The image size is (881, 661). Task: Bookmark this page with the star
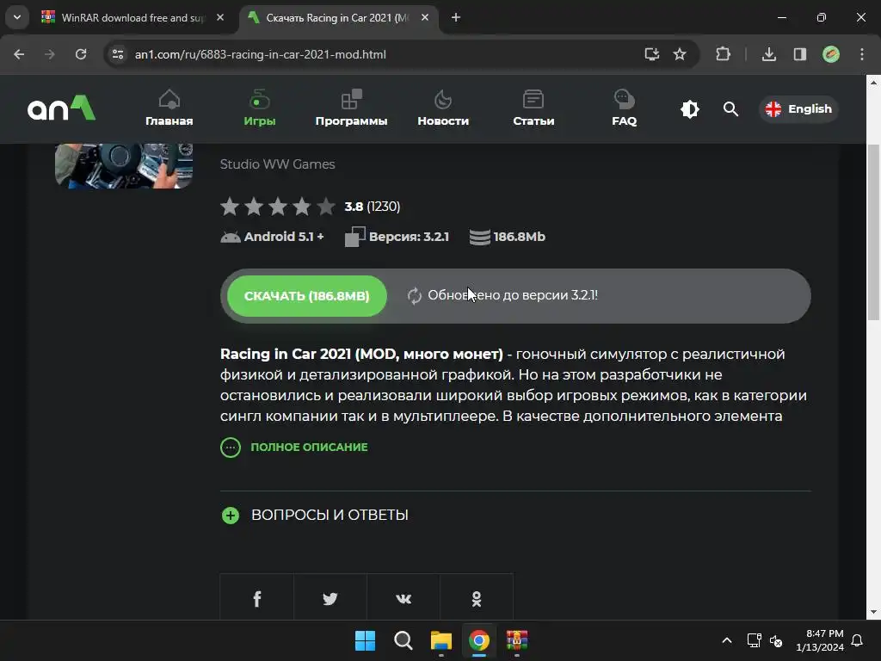tap(680, 54)
